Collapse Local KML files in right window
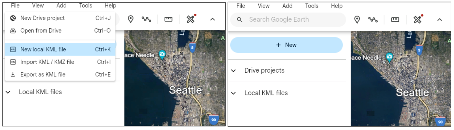The height and width of the screenshot is (130, 454). click(233, 93)
